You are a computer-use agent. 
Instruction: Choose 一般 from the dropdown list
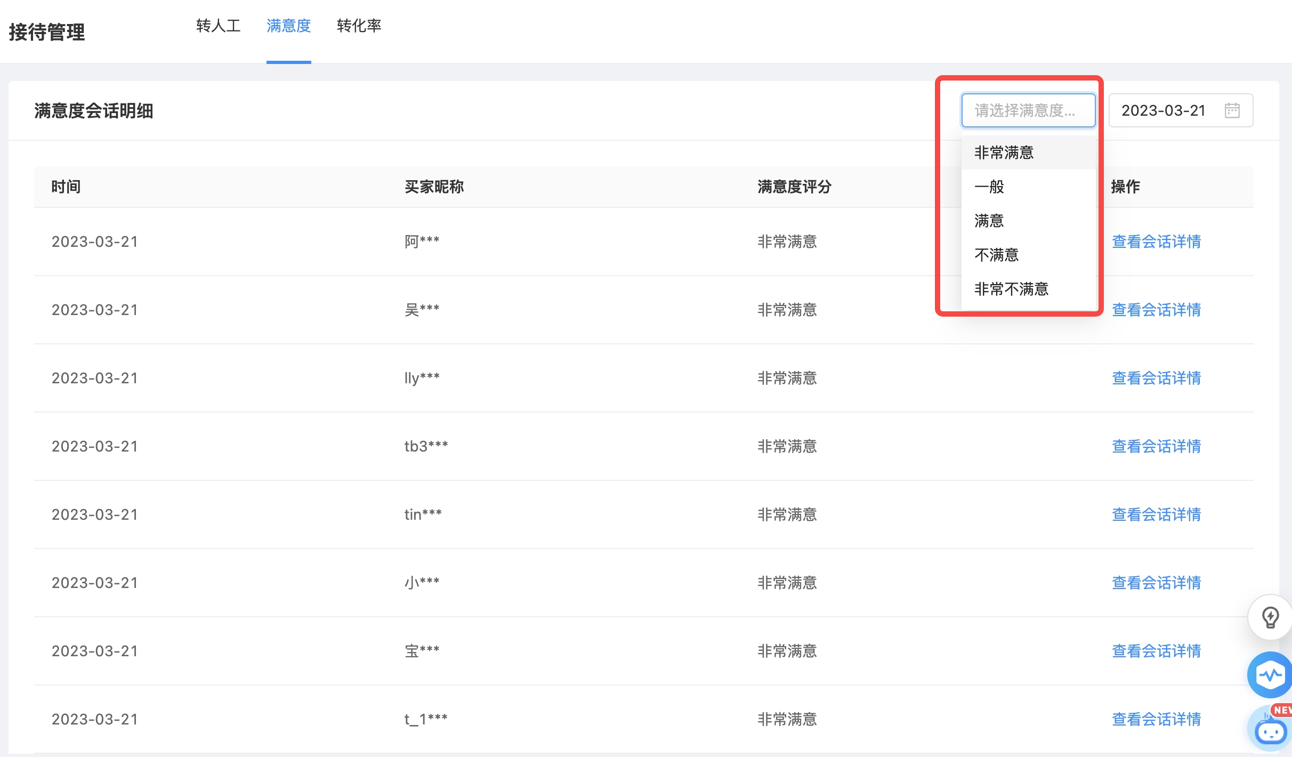pos(1028,187)
